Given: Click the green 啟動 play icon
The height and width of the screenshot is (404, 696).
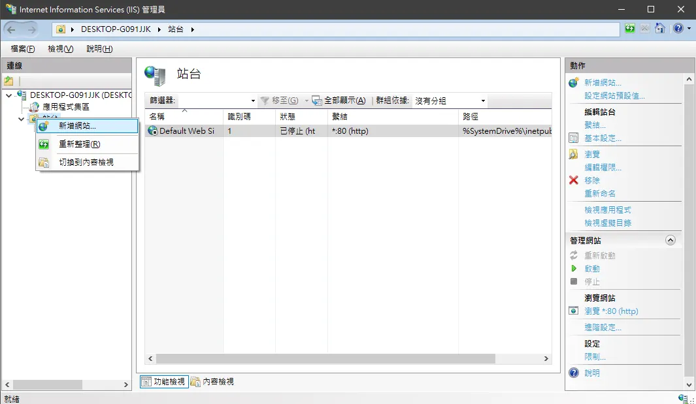Looking at the screenshot, I should [x=574, y=268].
